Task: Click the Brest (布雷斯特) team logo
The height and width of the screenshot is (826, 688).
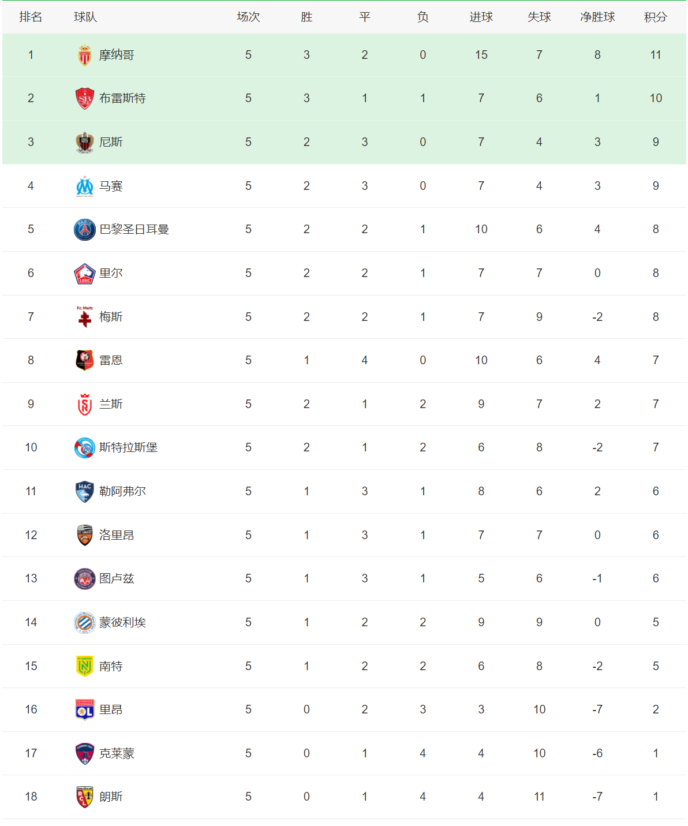Action: [x=85, y=99]
